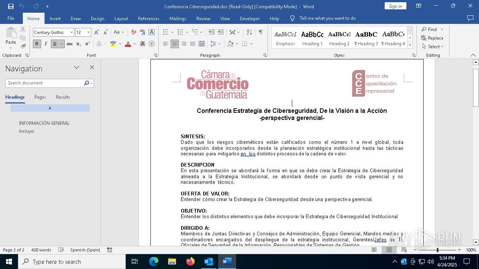479x269 pixels.
Task: Open File Explorer from taskbar
Action: pyautogui.click(x=172, y=262)
